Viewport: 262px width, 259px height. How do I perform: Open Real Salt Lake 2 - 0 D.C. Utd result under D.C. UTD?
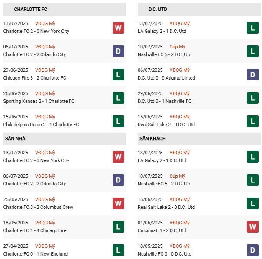coord(166,125)
